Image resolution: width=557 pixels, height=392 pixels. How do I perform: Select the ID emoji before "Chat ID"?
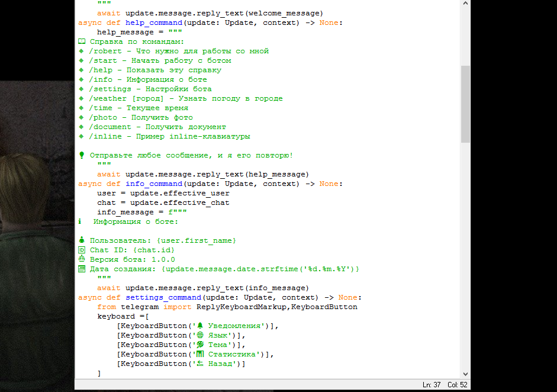(82, 250)
